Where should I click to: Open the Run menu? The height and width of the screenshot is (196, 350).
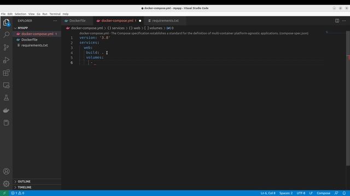point(45,14)
